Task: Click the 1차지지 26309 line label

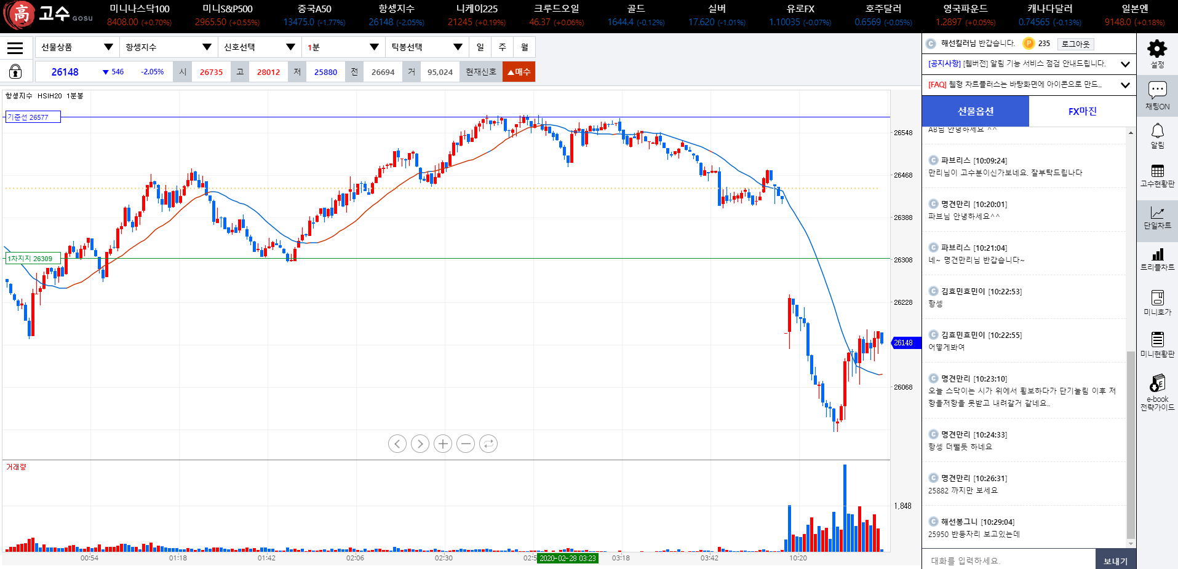Action: (33, 259)
